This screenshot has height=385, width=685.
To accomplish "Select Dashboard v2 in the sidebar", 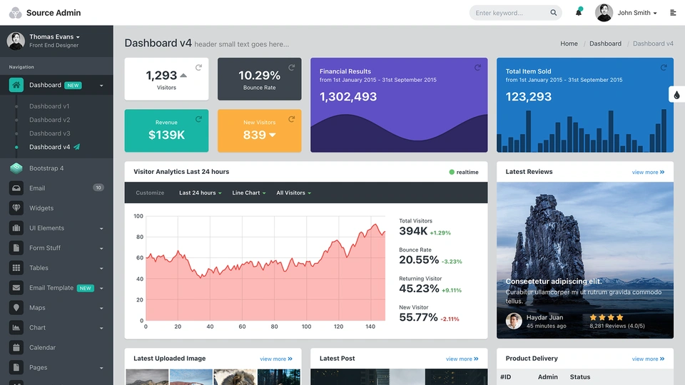I will (49, 120).
